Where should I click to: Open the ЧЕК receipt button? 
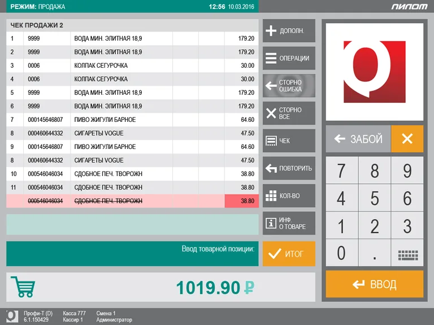(x=289, y=140)
